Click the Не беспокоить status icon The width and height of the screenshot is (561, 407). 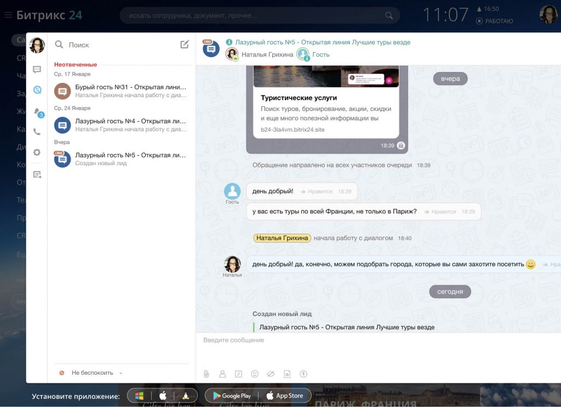[x=61, y=373]
